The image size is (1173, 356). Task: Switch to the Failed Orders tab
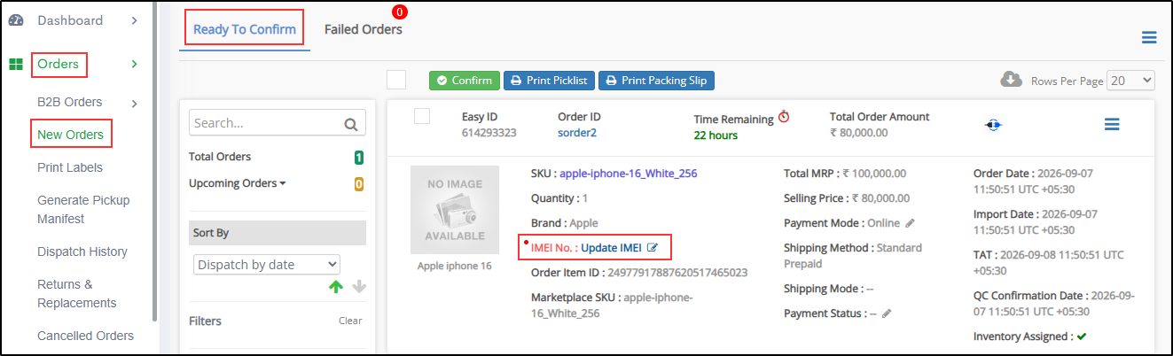(364, 29)
